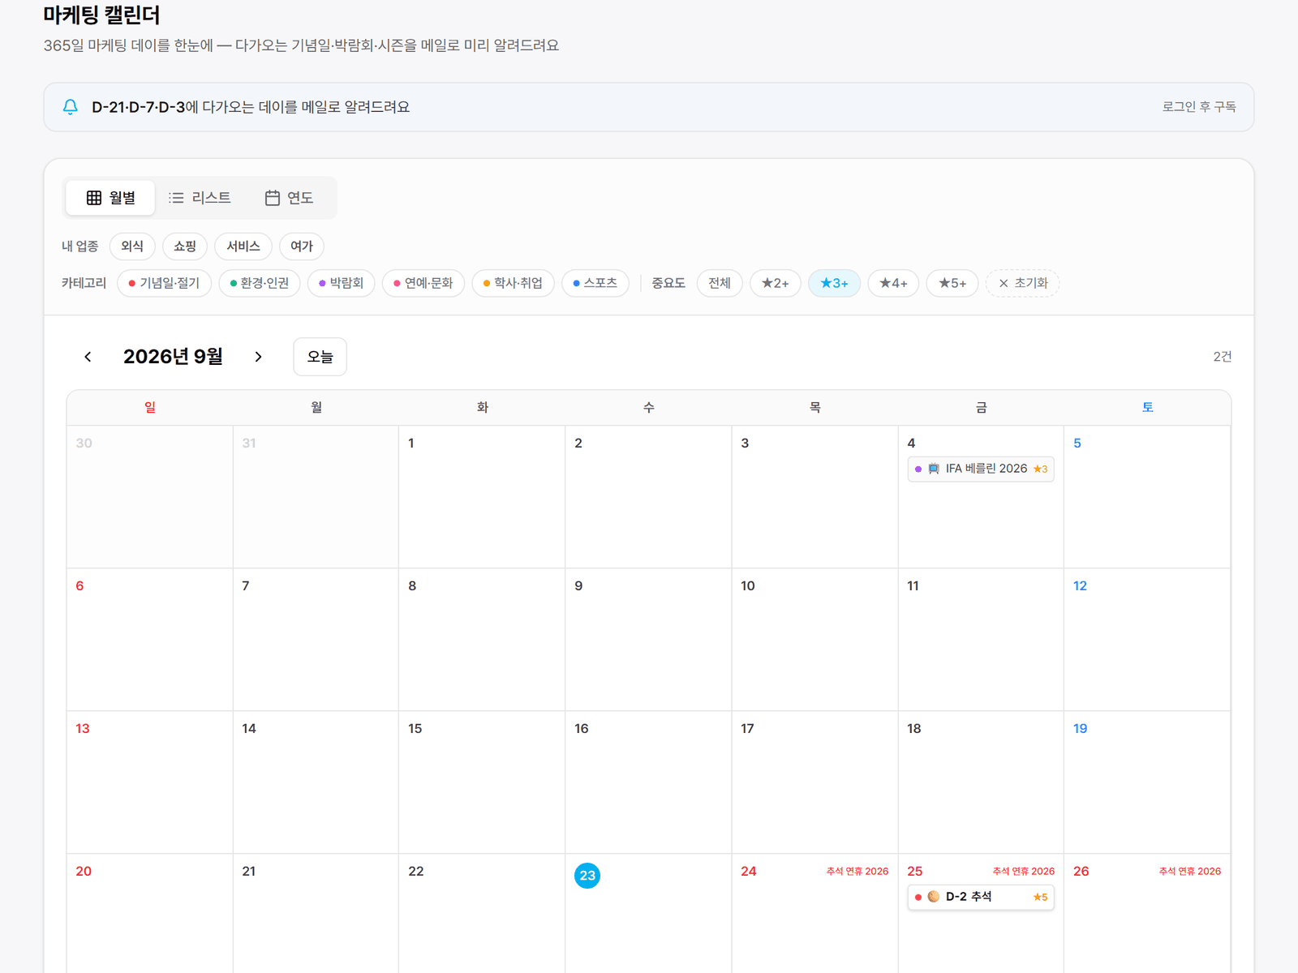Screen dimensions: 1298x973
Task: Select 전체 importance filter
Action: (720, 283)
